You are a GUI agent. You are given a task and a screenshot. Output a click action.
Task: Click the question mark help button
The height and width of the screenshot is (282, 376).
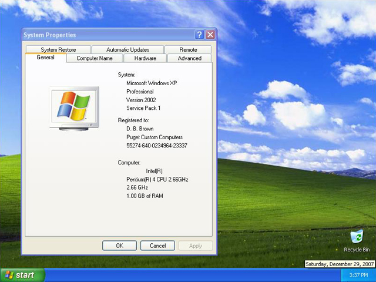(x=199, y=35)
